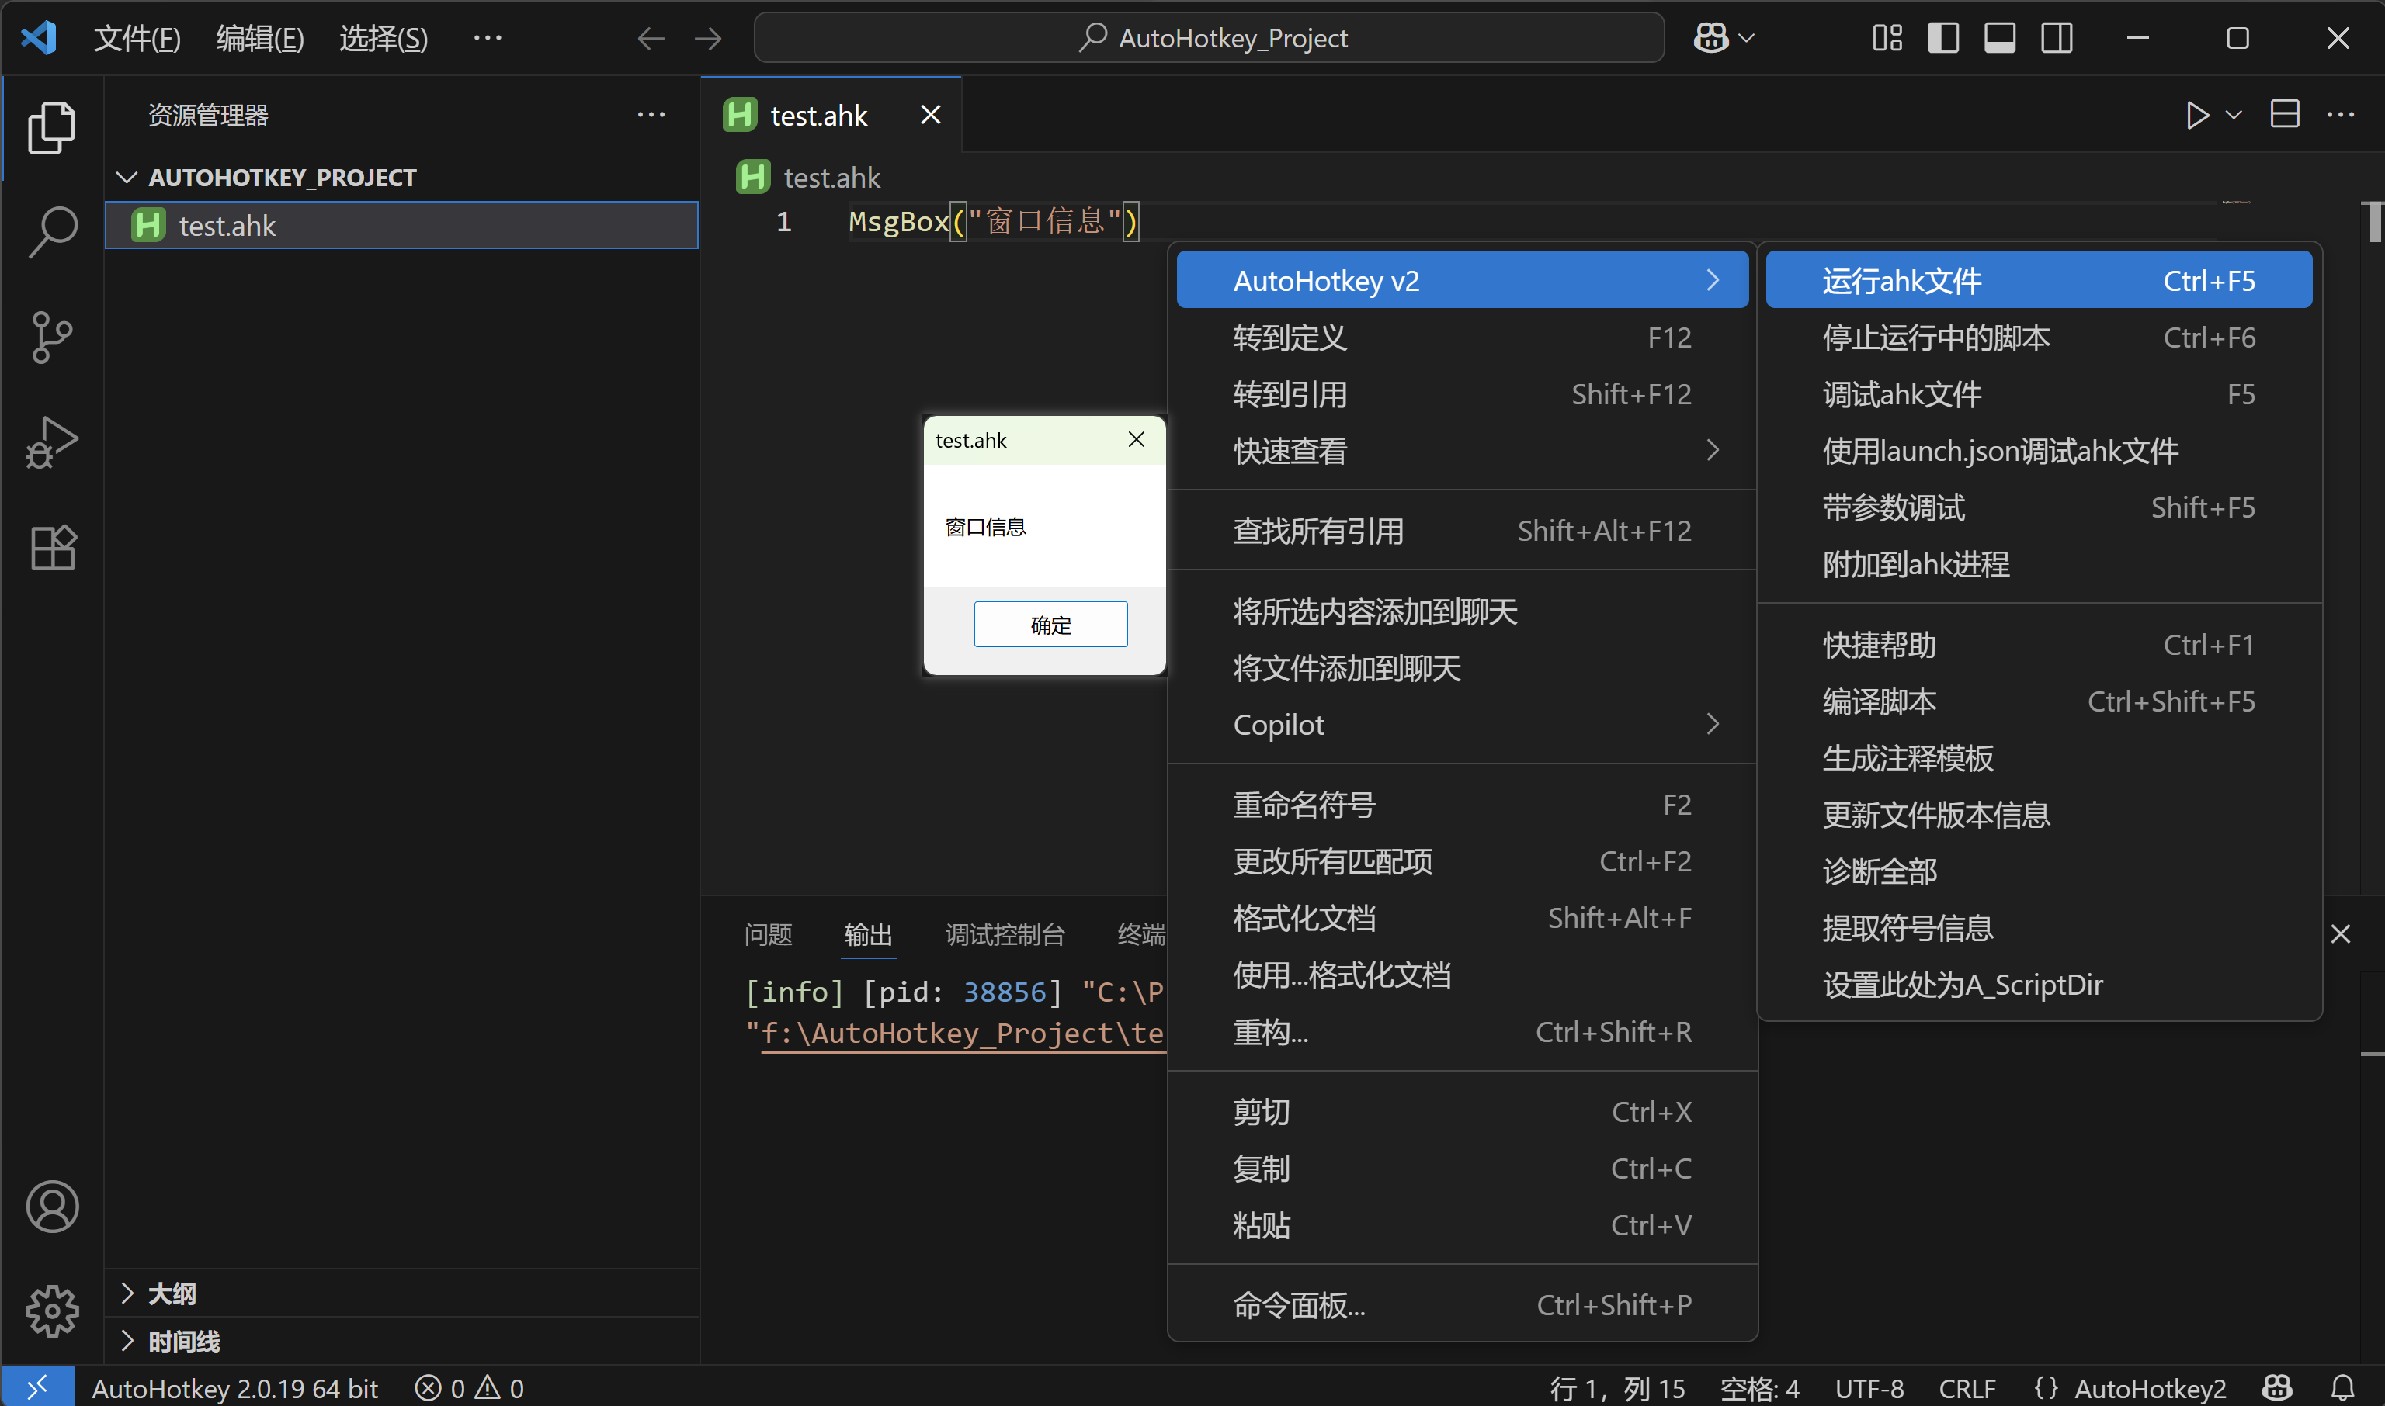2385x1406 pixels.
Task: Open Copilot status bar icon
Action: [x=2277, y=1388]
